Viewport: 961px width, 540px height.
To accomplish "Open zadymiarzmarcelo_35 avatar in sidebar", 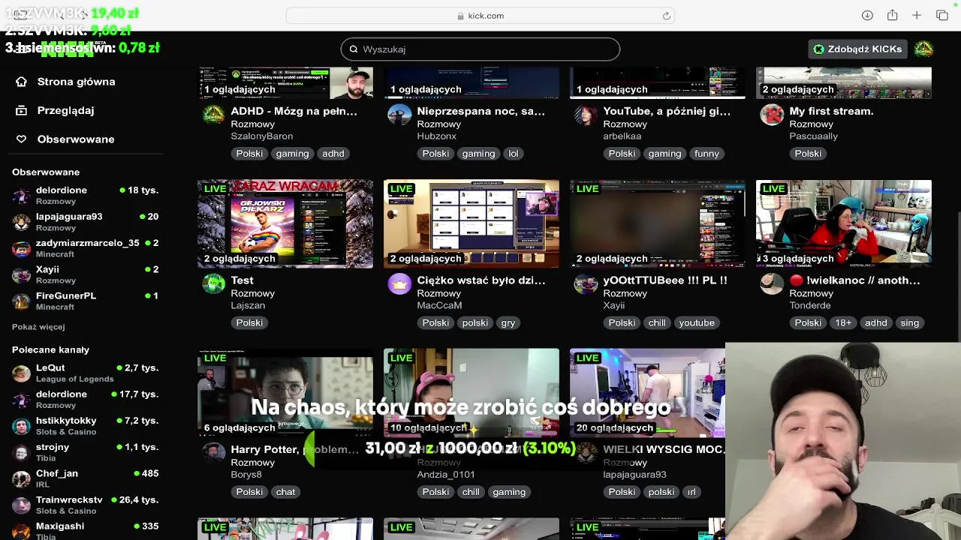I will coord(22,248).
